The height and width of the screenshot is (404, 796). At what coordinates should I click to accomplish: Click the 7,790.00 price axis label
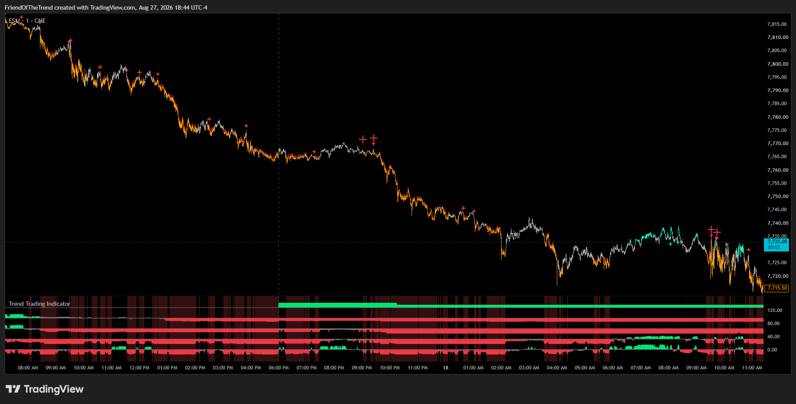pos(777,90)
